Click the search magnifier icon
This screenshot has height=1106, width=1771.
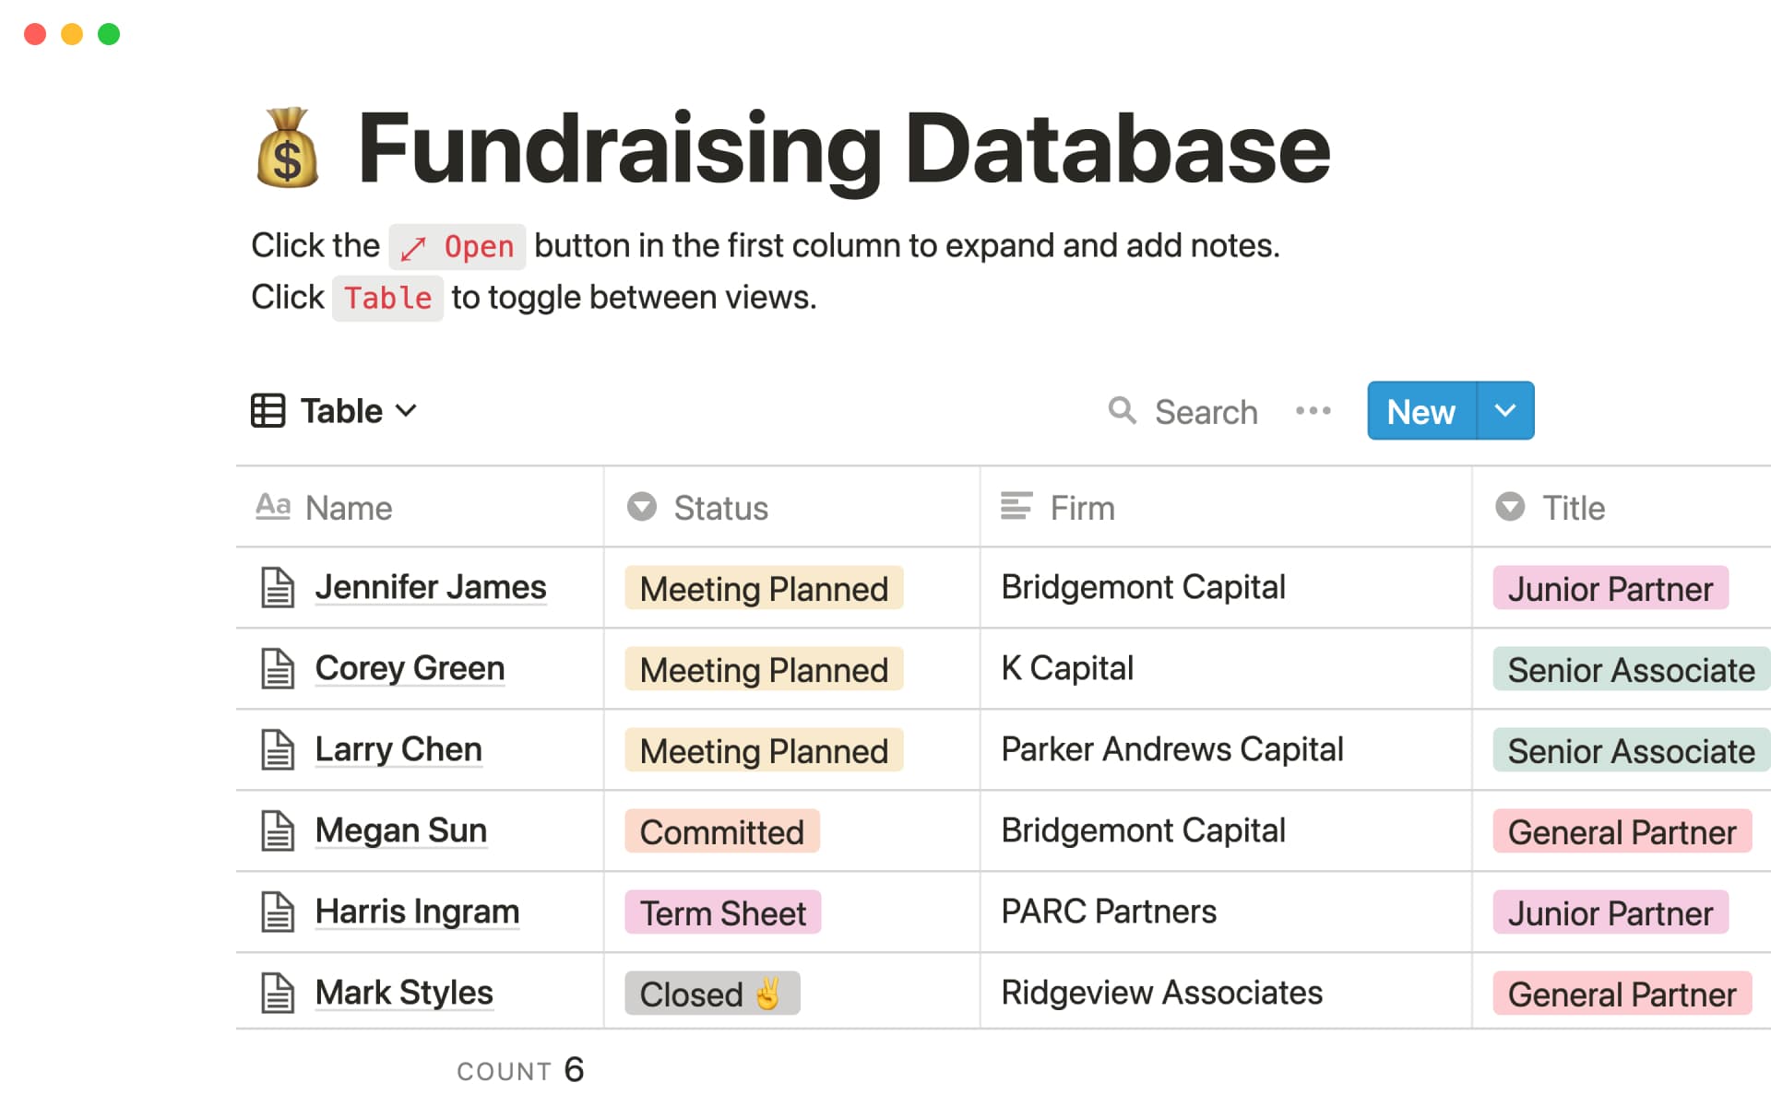pos(1122,410)
